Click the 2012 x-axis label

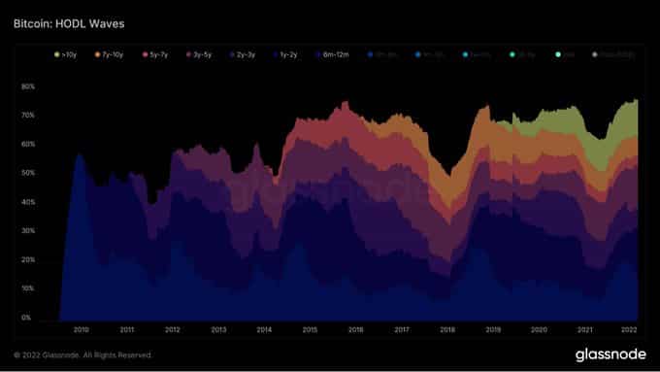(173, 330)
